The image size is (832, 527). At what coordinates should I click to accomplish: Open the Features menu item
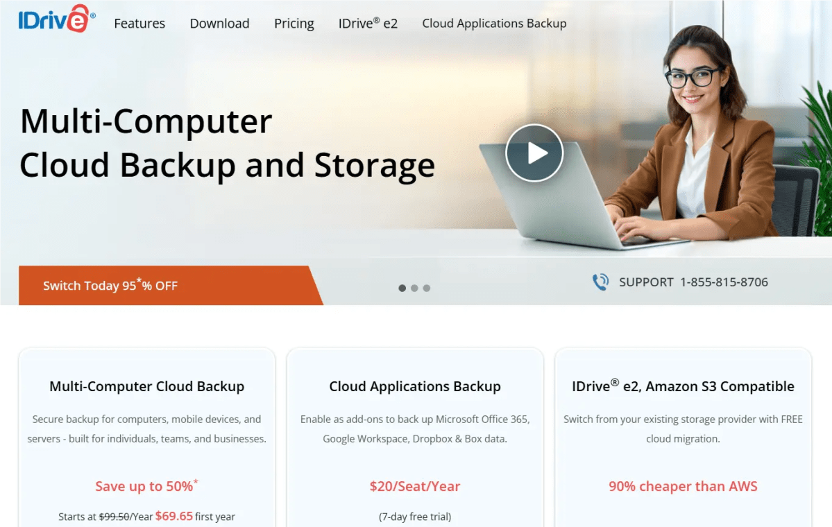click(139, 24)
